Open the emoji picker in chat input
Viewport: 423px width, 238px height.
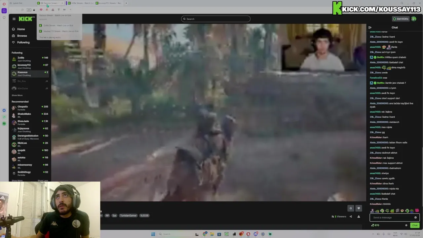pyautogui.click(x=415, y=218)
